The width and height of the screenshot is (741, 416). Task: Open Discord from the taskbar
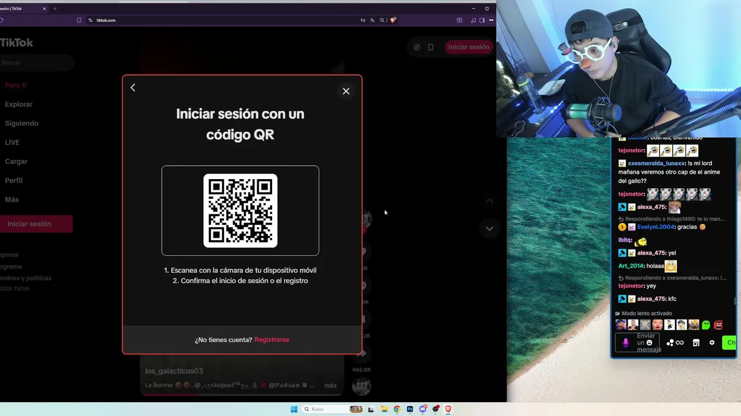[x=423, y=409]
